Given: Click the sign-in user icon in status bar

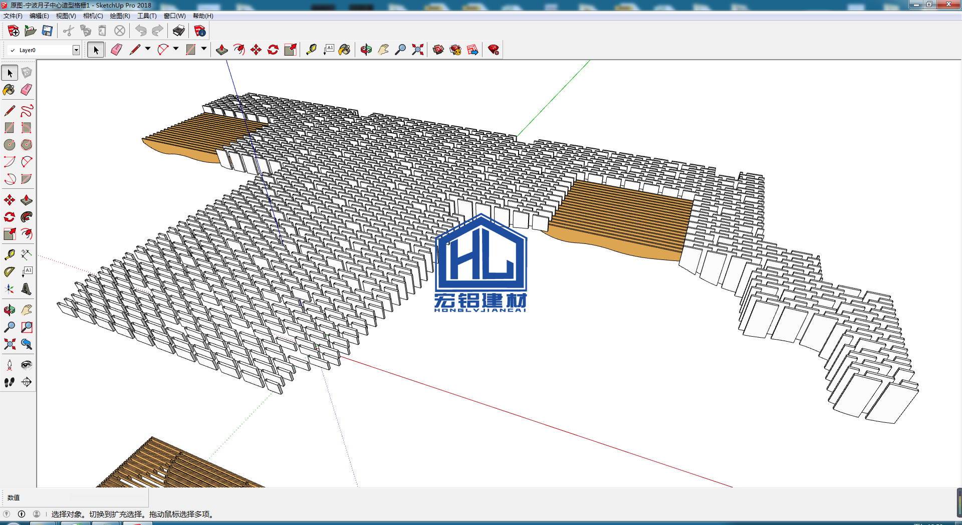Looking at the screenshot, I should pos(37,514).
